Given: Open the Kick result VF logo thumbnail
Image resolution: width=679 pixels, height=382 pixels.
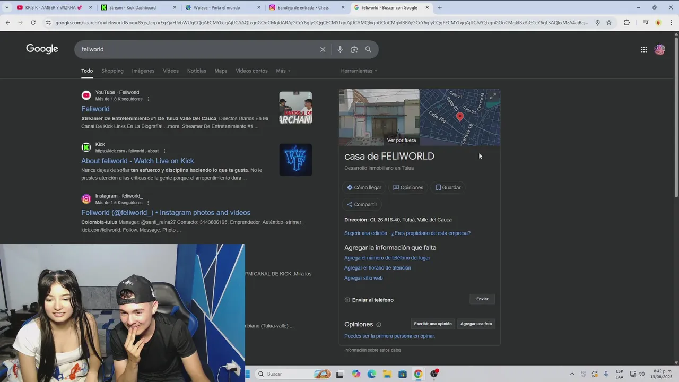Looking at the screenshot, I should (295, 160).
